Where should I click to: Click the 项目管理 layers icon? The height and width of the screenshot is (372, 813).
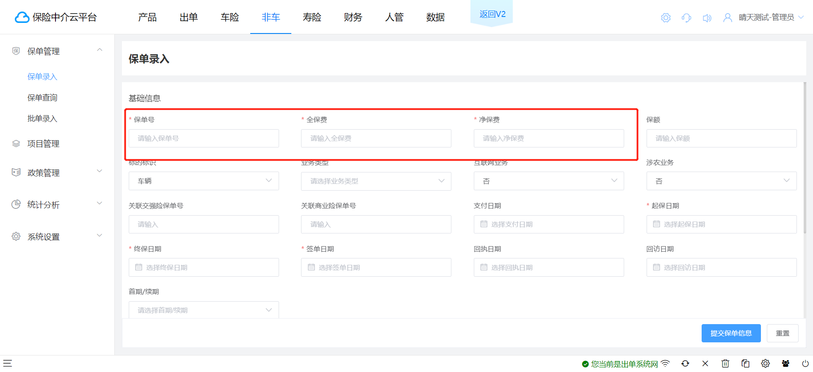[x=16, y=144]
